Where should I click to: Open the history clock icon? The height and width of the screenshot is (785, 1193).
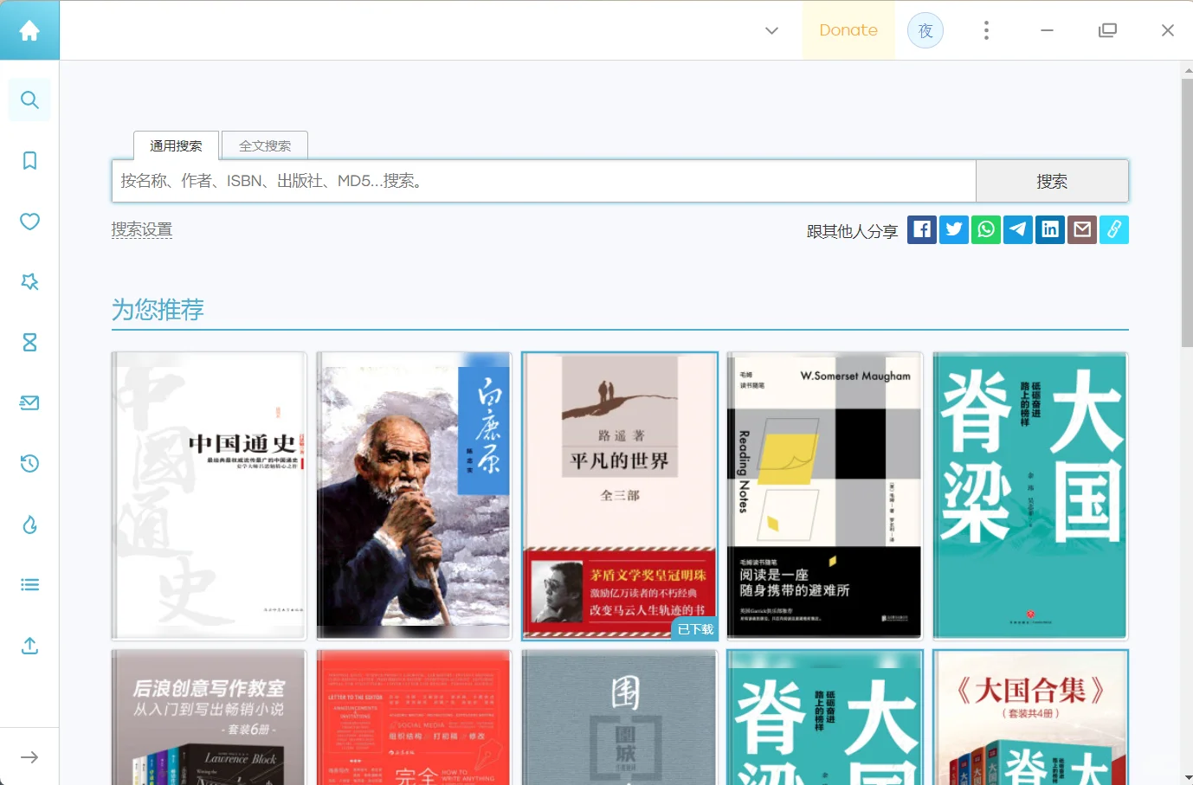click(29, 464)
